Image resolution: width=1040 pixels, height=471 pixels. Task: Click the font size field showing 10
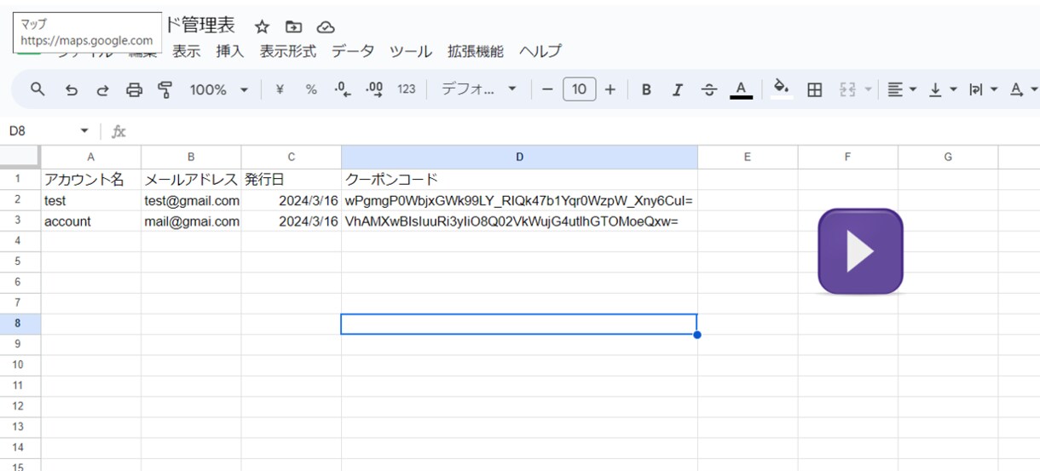(x=579, y=89)
